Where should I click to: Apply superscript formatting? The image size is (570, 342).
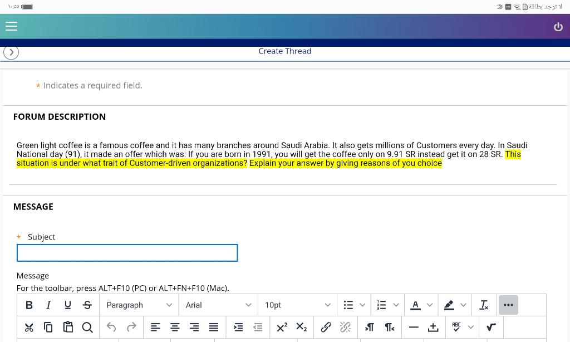282,327
